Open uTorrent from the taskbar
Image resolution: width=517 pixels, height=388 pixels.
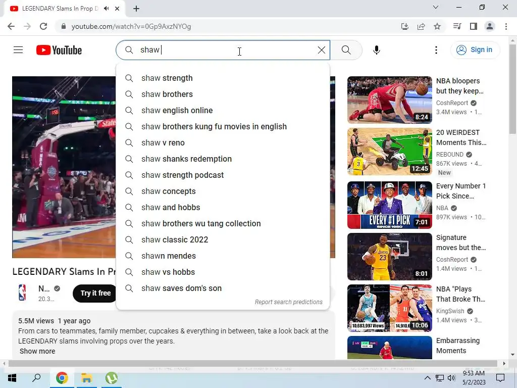[x=112, y=378]
